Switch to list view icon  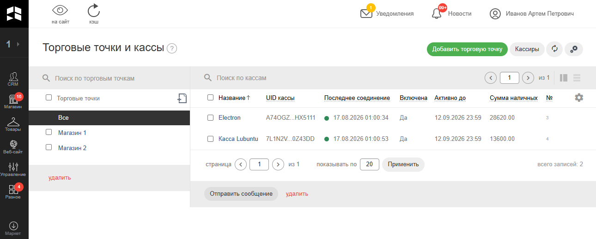[577, 78]
